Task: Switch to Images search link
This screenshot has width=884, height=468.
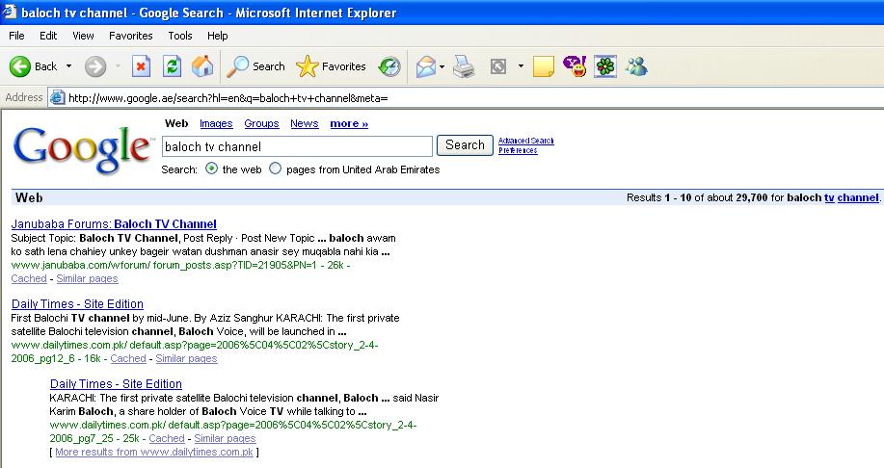Action: pyautogui.click(x=216, y=123)
